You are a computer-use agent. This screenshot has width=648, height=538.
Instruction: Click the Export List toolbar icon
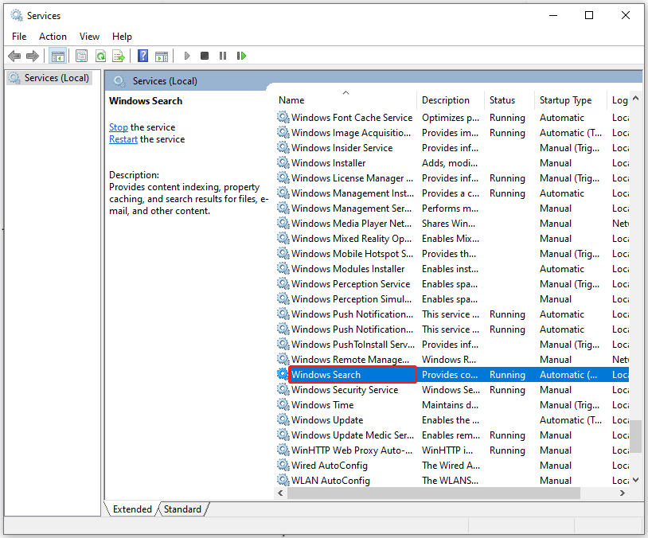[x=119, y=56]
